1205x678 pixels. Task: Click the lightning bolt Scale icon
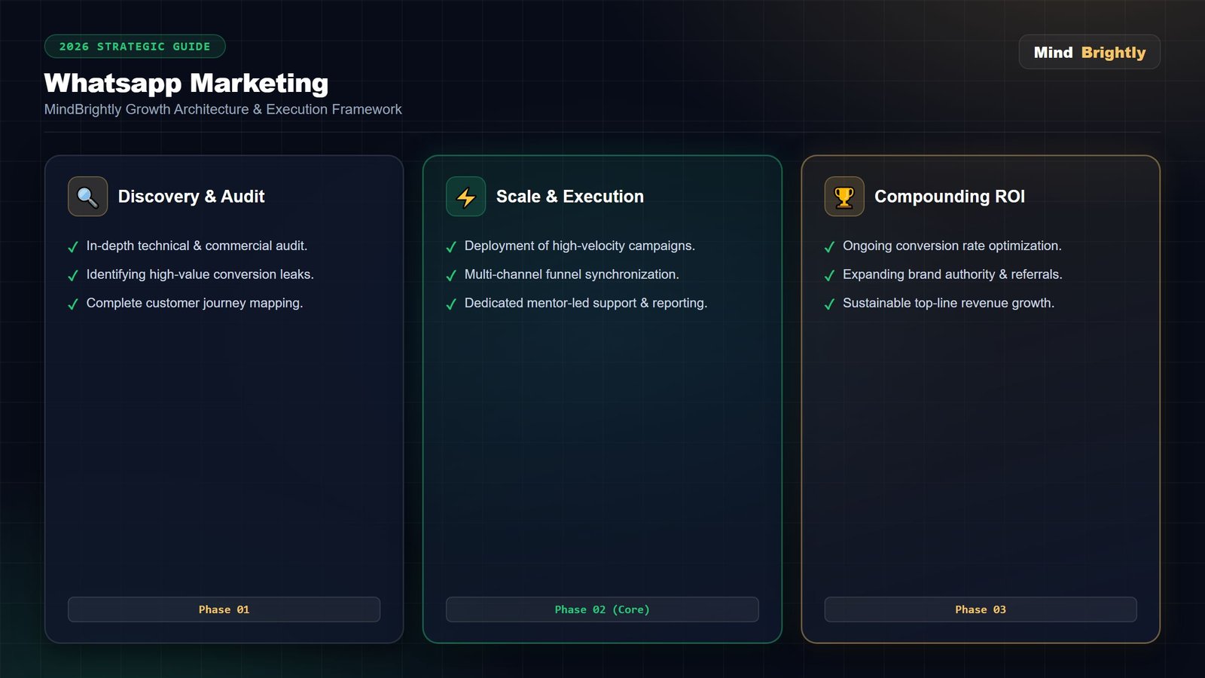pos(465,197)
